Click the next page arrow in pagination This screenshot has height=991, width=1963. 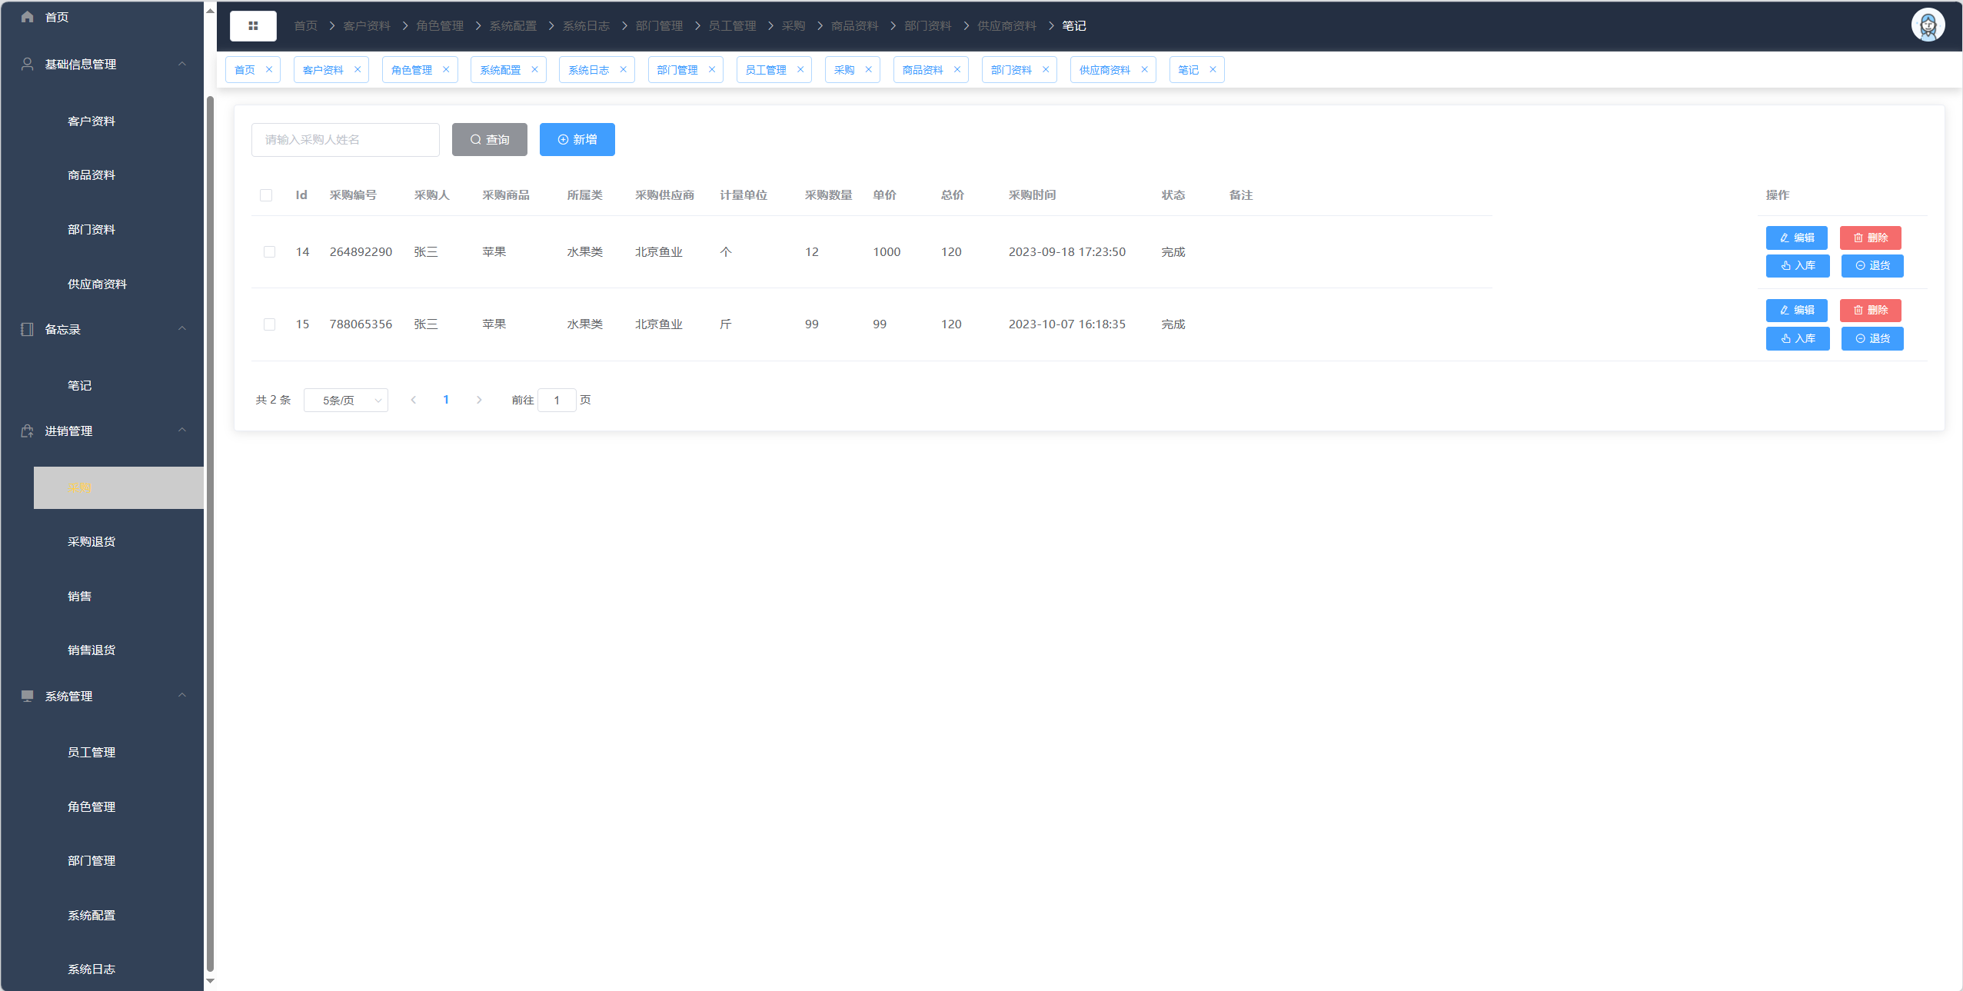tap(479, 400)
